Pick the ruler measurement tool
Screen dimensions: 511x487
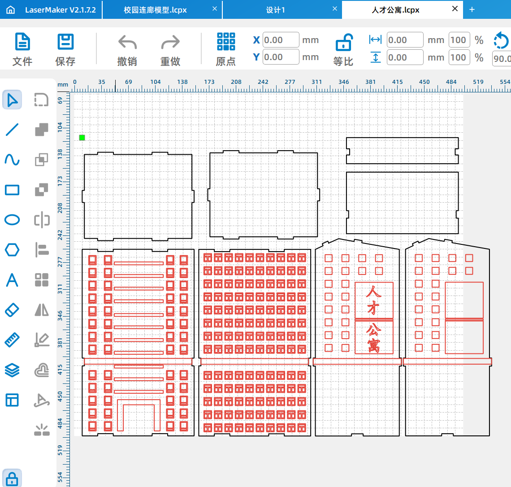pos(13,340)
